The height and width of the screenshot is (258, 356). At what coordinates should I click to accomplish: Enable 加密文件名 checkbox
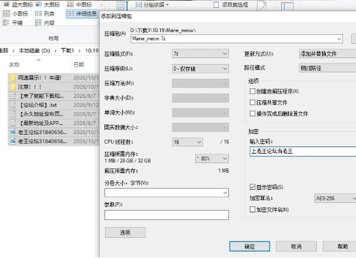click(253, 209)
